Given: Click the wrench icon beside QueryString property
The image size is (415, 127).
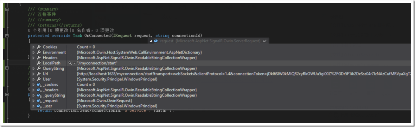Looking at the screenshot, I should (x=39, y=68).
